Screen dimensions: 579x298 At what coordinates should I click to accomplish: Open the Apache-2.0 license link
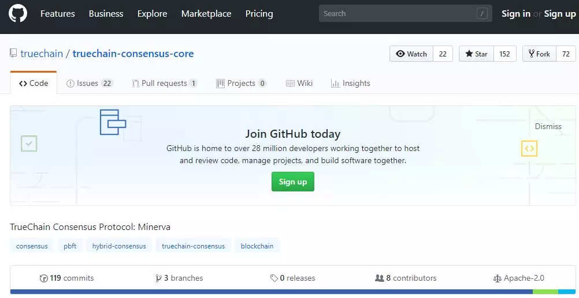click(518, 278)
